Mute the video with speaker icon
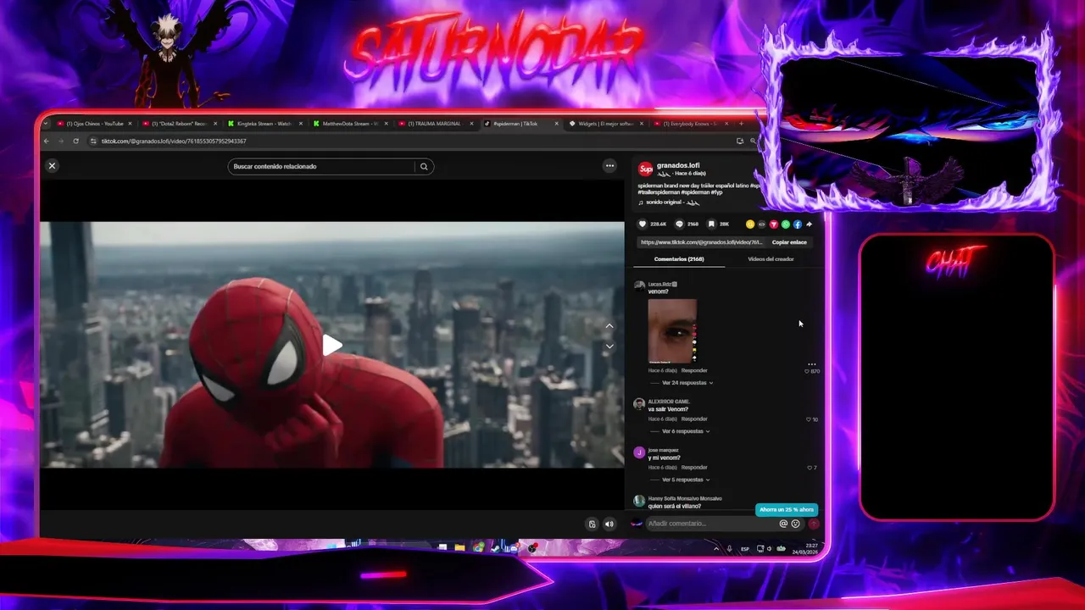Image resolution: width=1085 pixels, height=610 pixels. coord(609,524)
